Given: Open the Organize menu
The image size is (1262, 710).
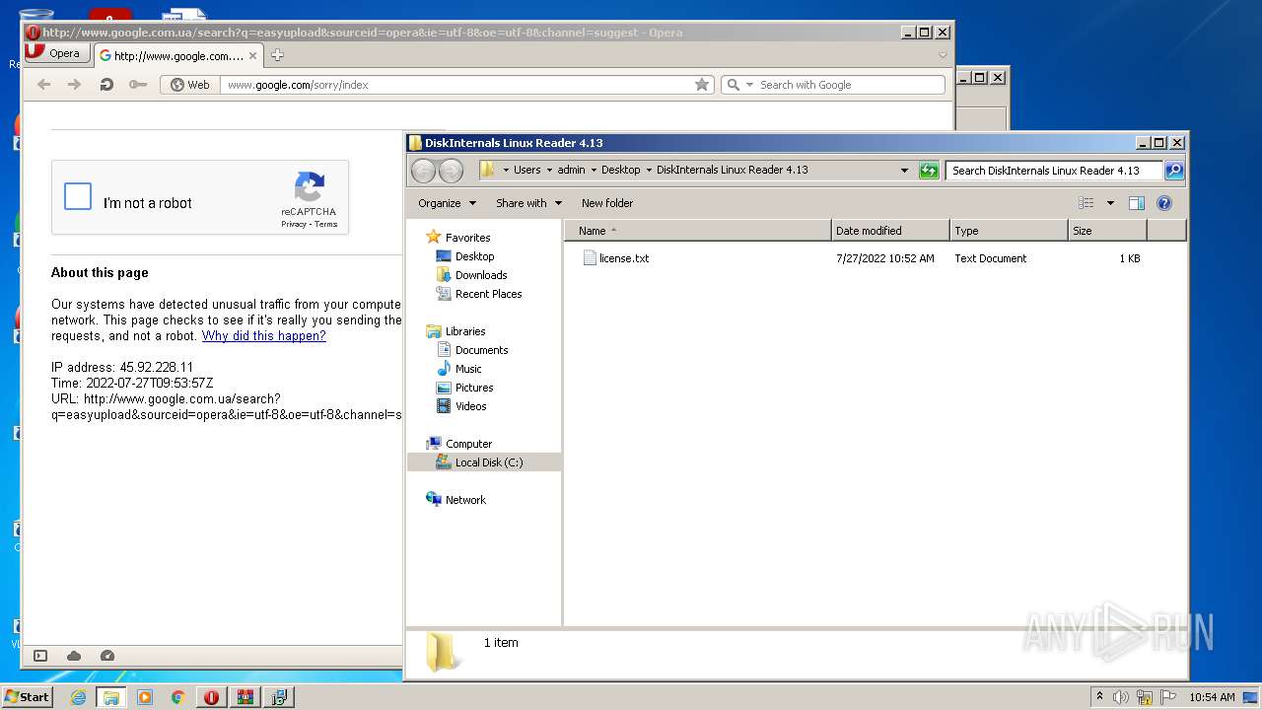Looking at the screenshot, I should tap(447, 203).
